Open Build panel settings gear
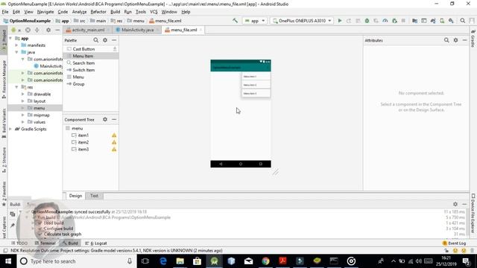477x268 pixels. point(455,204)
